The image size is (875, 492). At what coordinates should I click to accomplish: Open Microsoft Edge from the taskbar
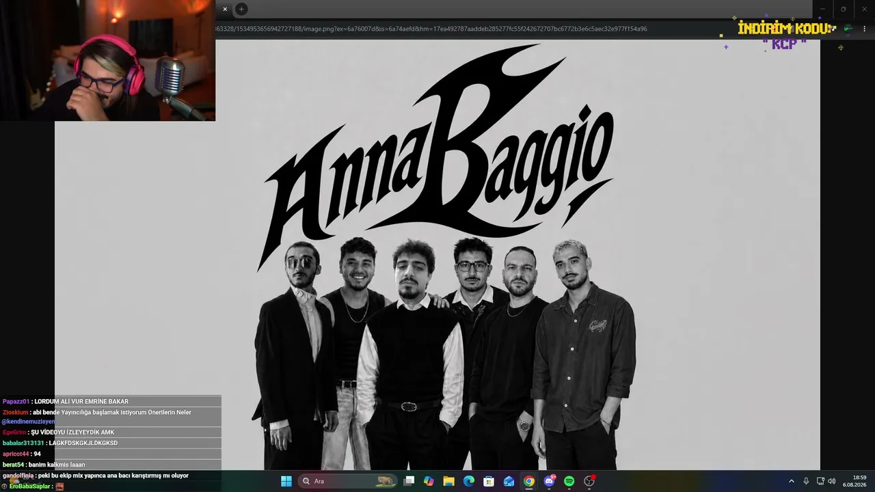click(x=469, y=481)
